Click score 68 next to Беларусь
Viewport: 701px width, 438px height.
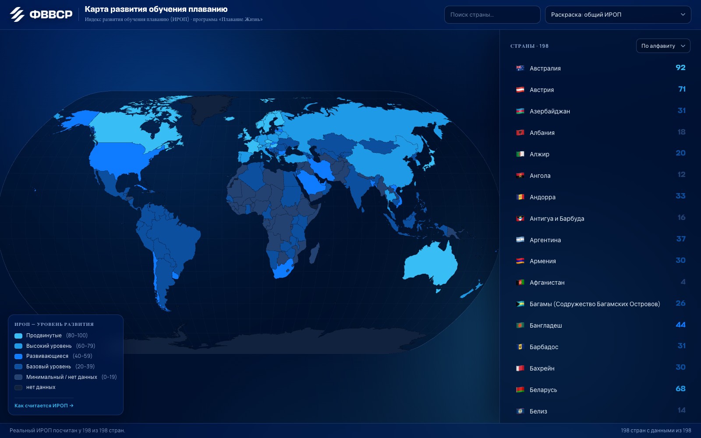pyautogui.click(x=680, y=389)
